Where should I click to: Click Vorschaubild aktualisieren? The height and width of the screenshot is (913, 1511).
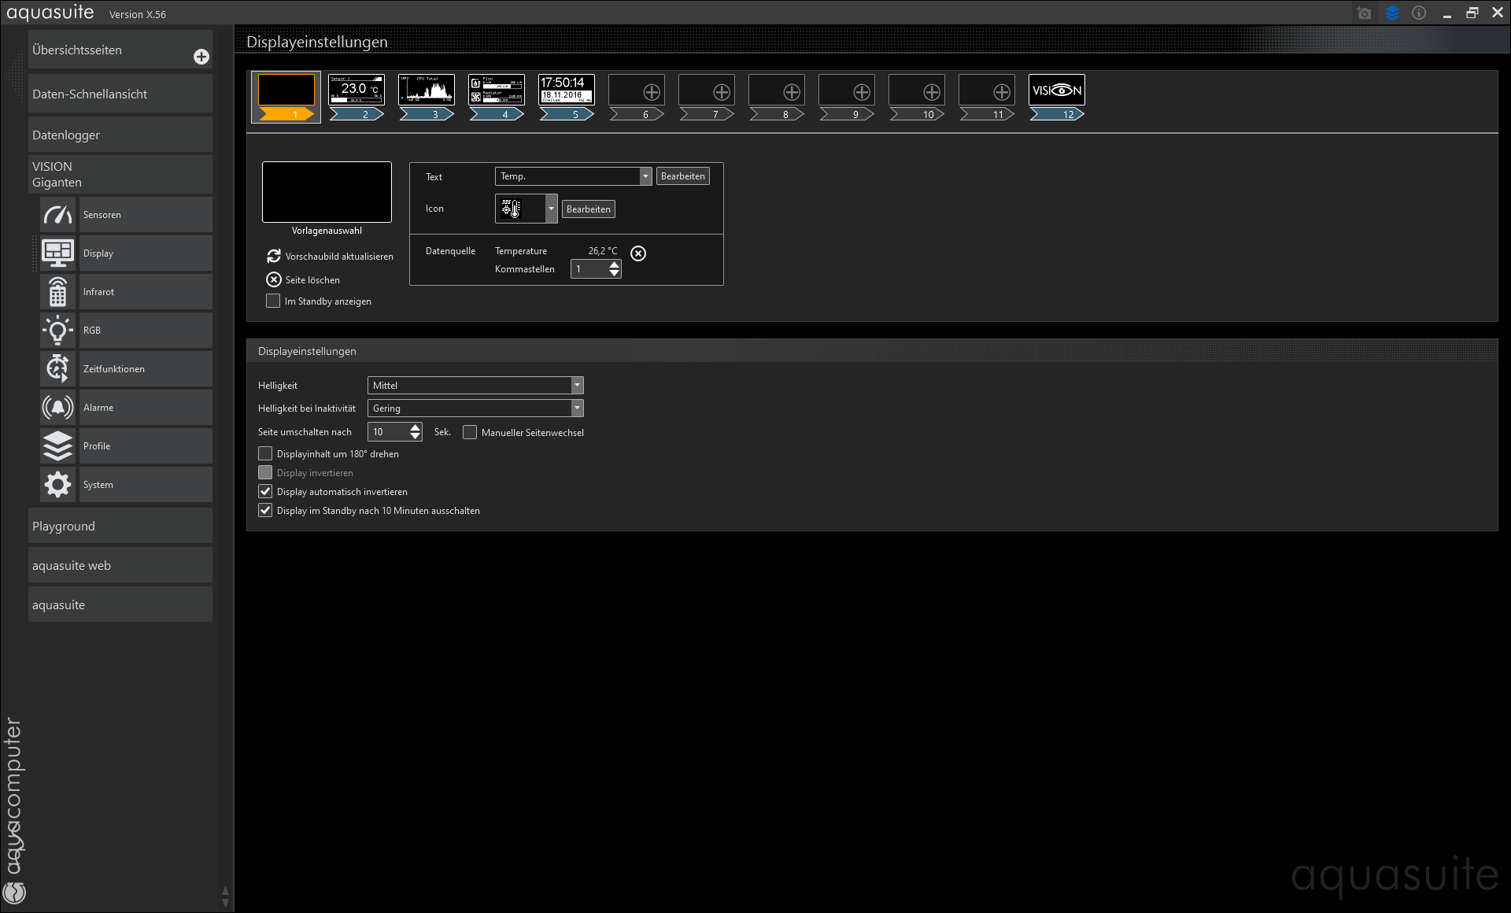click(x=331, y=257)
